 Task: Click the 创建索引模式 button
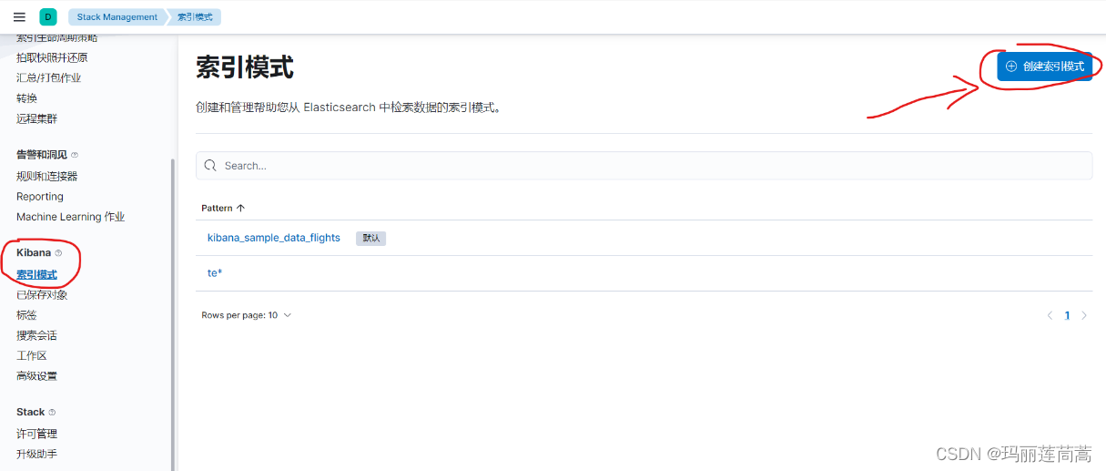1044,66
